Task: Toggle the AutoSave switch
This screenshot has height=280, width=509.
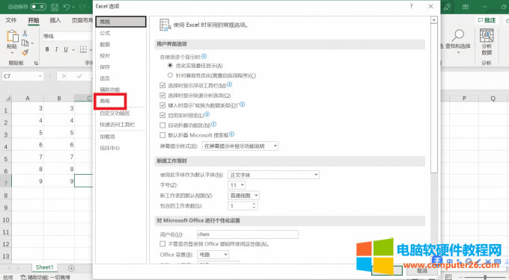Action: point(38,7)
